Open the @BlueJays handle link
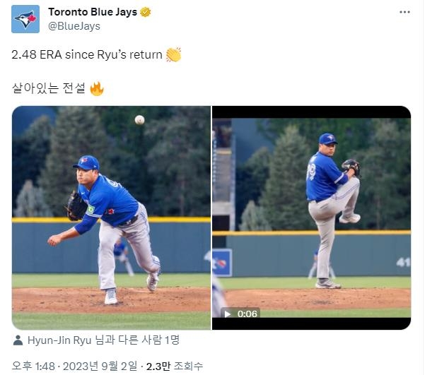The image size is (425, 375). point(74,26)
